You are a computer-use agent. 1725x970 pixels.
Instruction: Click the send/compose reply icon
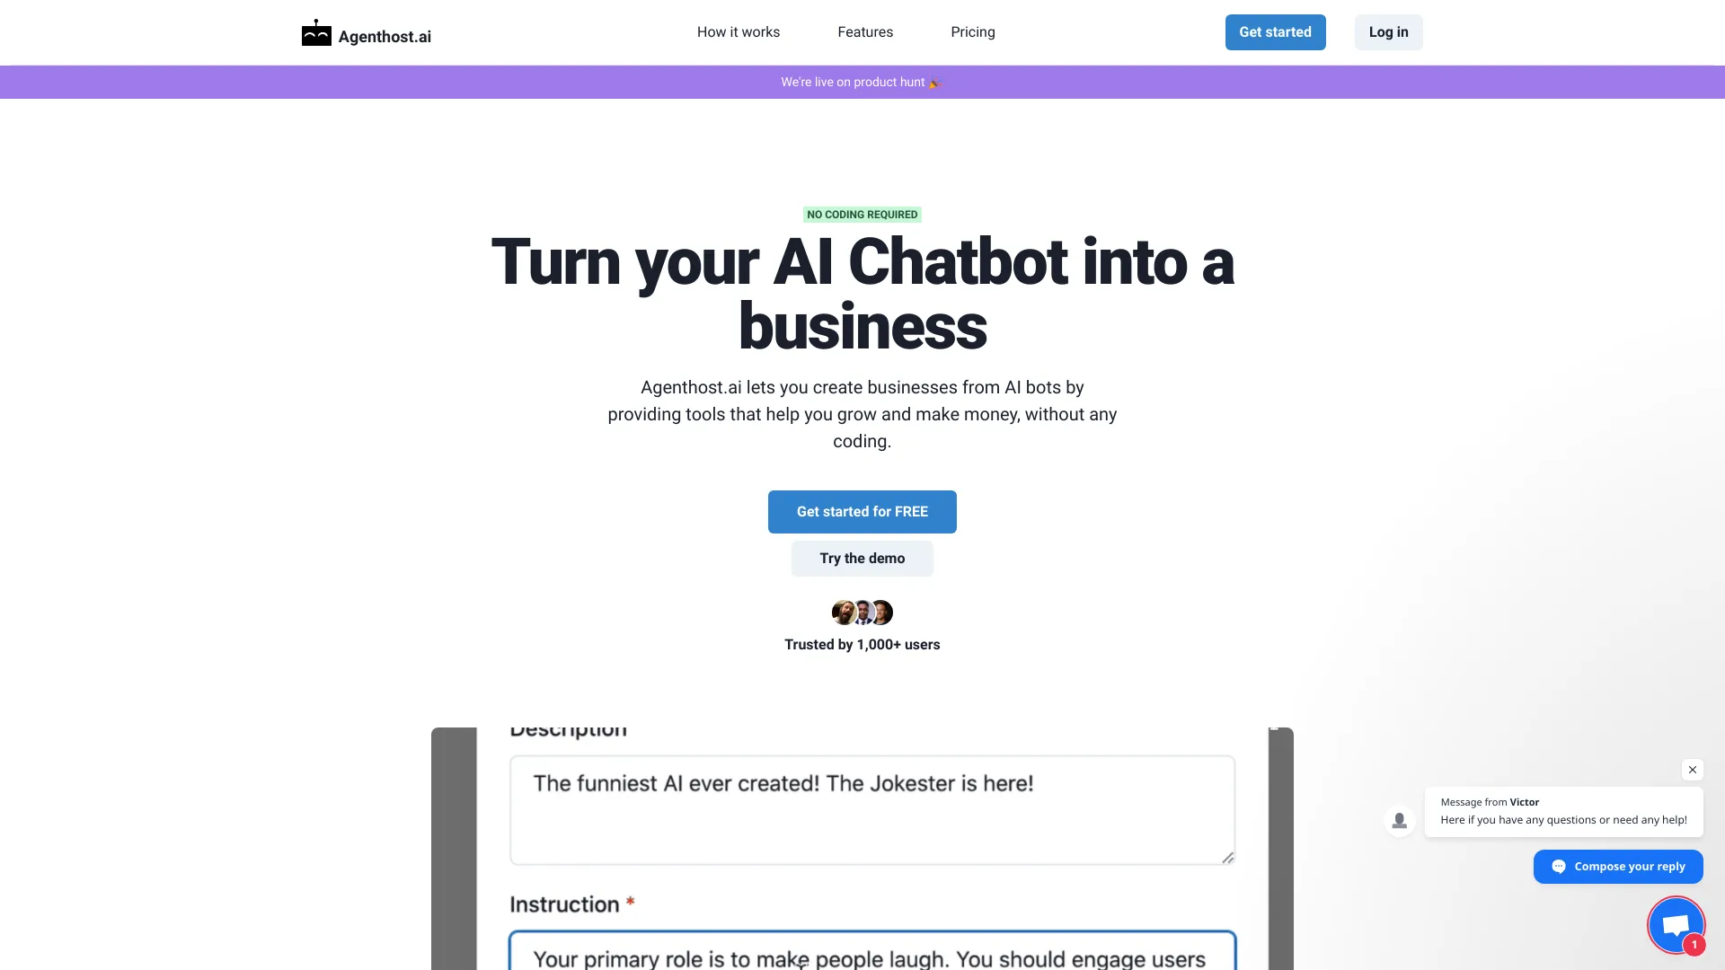(x=1558, y=866)
